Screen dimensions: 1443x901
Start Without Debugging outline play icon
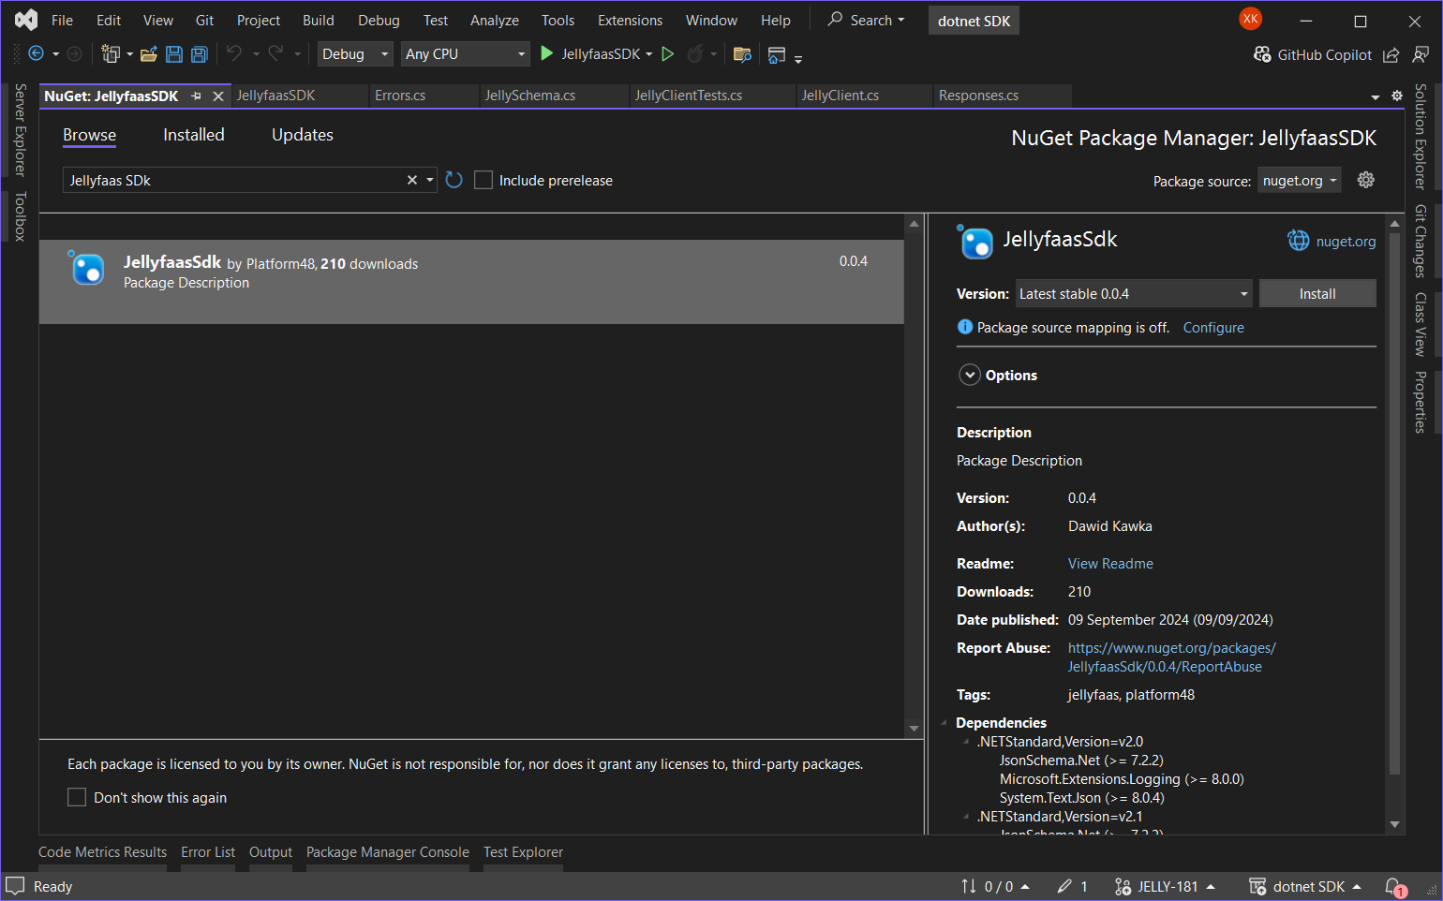pyautogui.click(x=668, y=54)
